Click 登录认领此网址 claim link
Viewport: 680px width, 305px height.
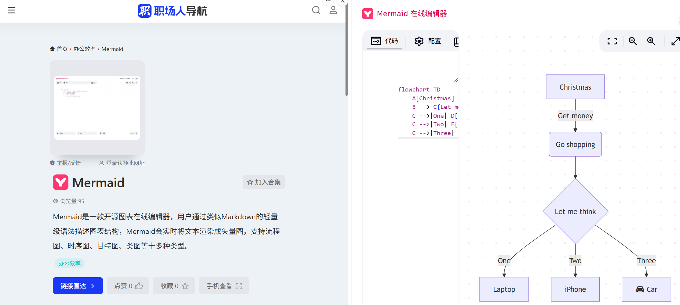point(122,163)
